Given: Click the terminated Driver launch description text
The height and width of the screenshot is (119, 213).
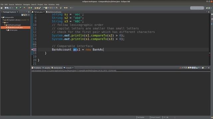Looking at the screenshot, I should click(x=74, y=70).
